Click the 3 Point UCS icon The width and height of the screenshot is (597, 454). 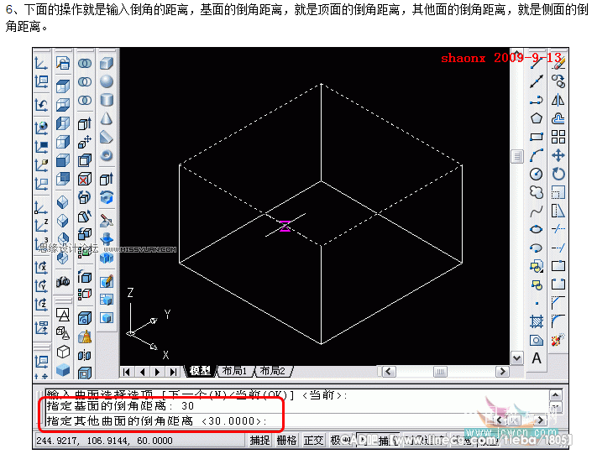41,244
